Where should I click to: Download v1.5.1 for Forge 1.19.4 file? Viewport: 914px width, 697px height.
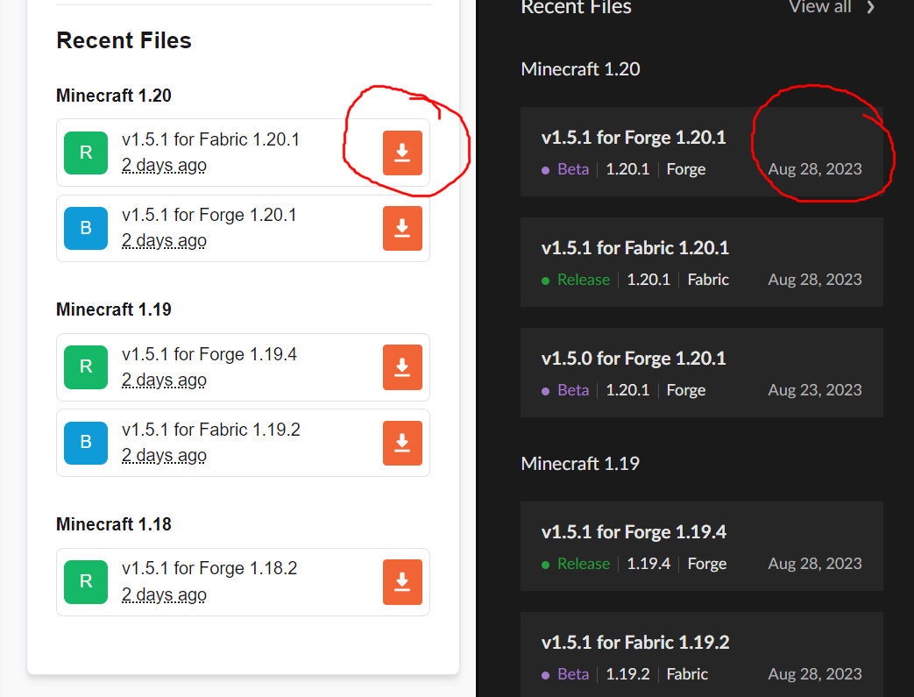tap(402, 366)
